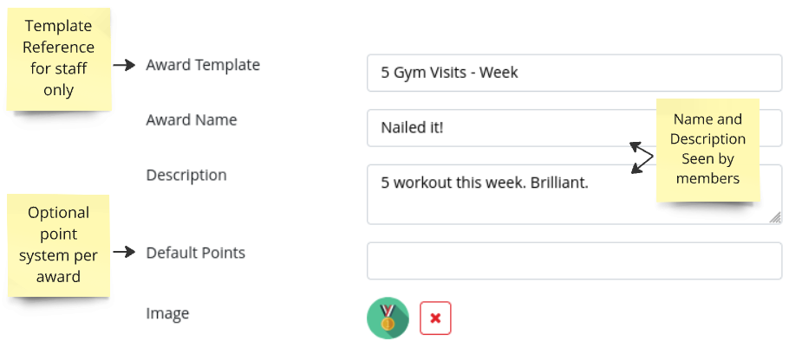
Task: Select the 'Description' label text
Action: coord(186,175)
